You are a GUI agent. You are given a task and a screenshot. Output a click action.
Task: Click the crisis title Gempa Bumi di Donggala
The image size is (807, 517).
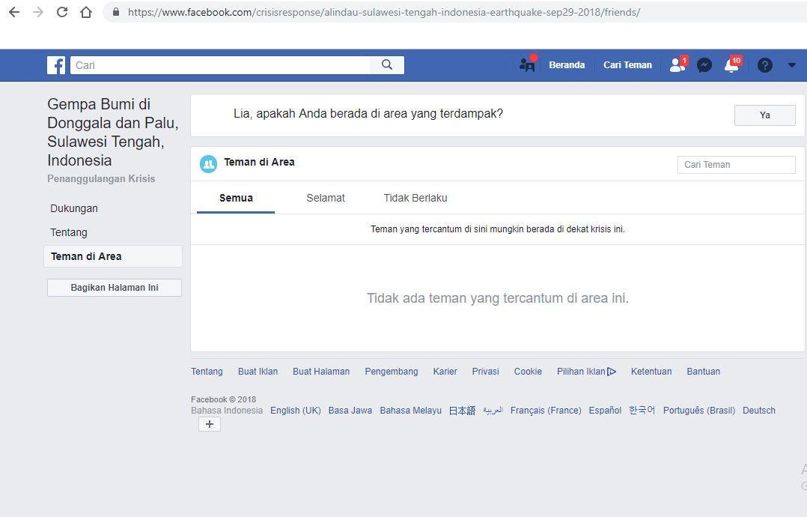point(113,133)
